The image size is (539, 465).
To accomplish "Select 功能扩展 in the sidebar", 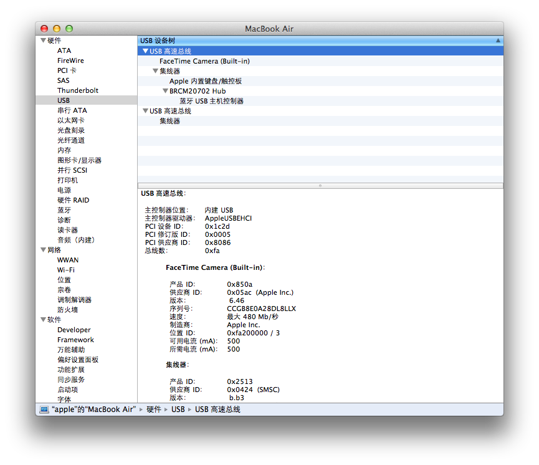I will tap(71, 370).
